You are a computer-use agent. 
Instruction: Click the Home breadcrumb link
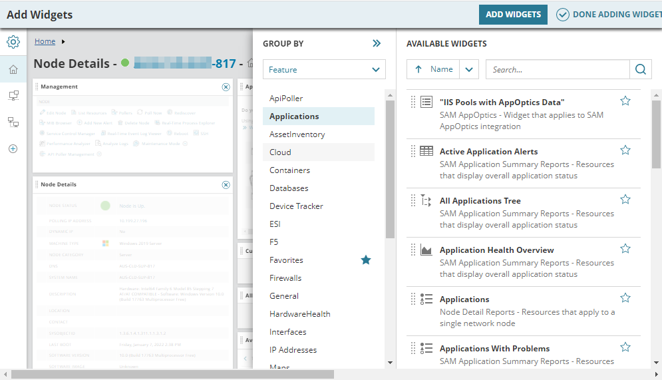pos(45,41)
